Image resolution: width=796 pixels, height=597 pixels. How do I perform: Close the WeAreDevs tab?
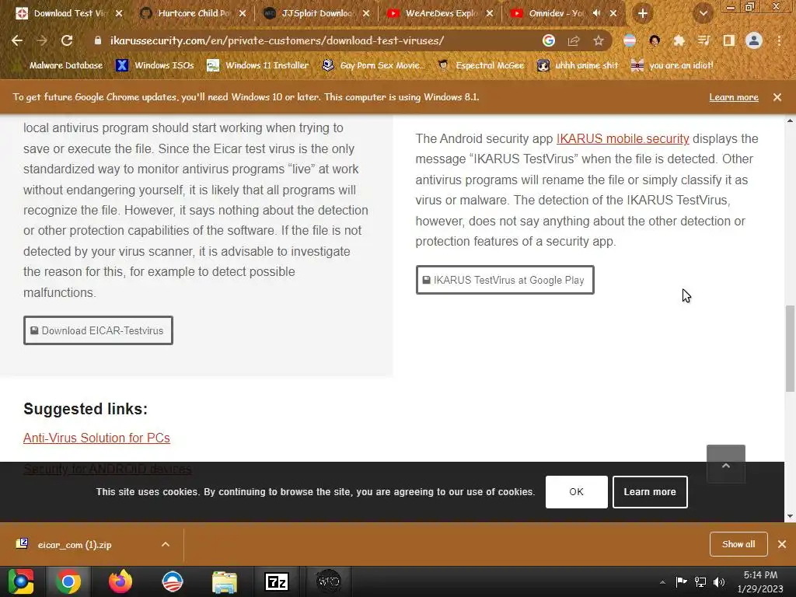[490, 13]
